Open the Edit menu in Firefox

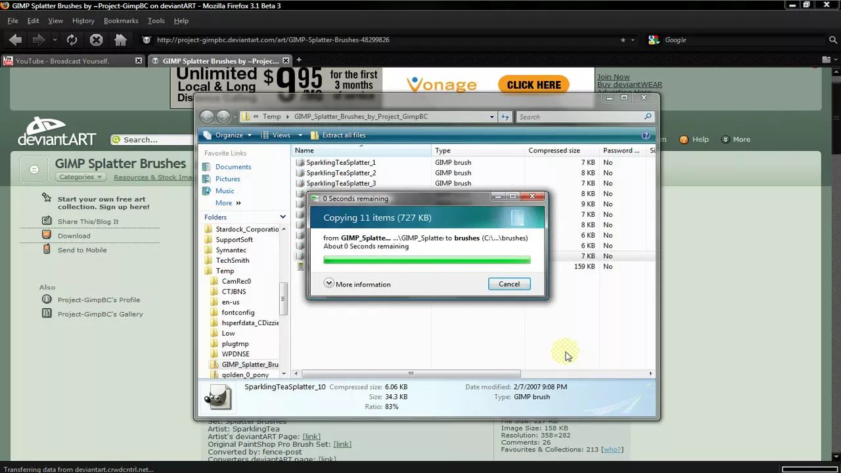33,21
